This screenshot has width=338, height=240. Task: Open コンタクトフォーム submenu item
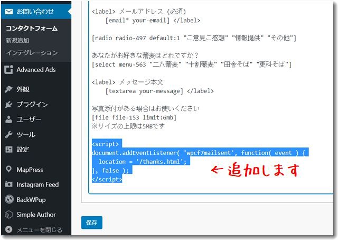click(32, 28)
